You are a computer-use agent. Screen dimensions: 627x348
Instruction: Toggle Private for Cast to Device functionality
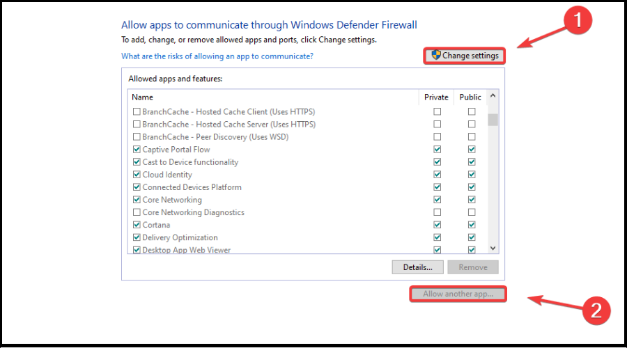pyautogui.click(x=437, y=161)
